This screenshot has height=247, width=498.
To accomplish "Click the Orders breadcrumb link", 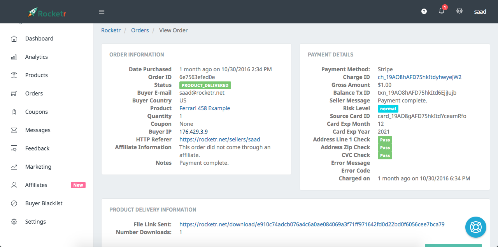I will 140,30.
